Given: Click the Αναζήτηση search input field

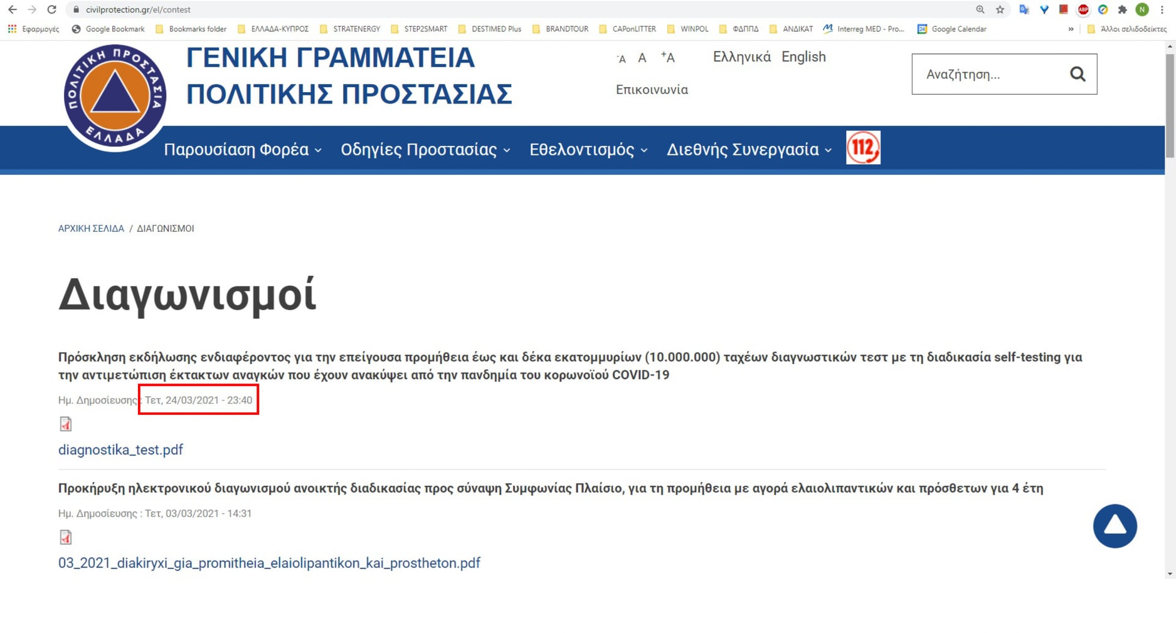Looking at the screenshot, I should (x=989, y=75).
